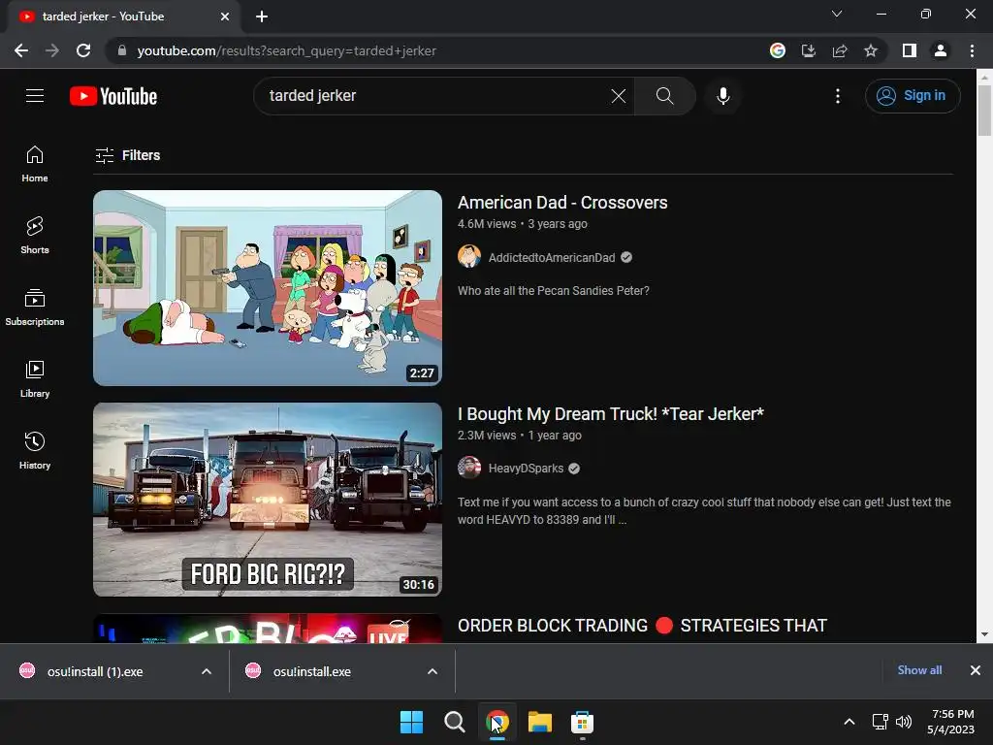Bookmark this page with star

[871, 50]
